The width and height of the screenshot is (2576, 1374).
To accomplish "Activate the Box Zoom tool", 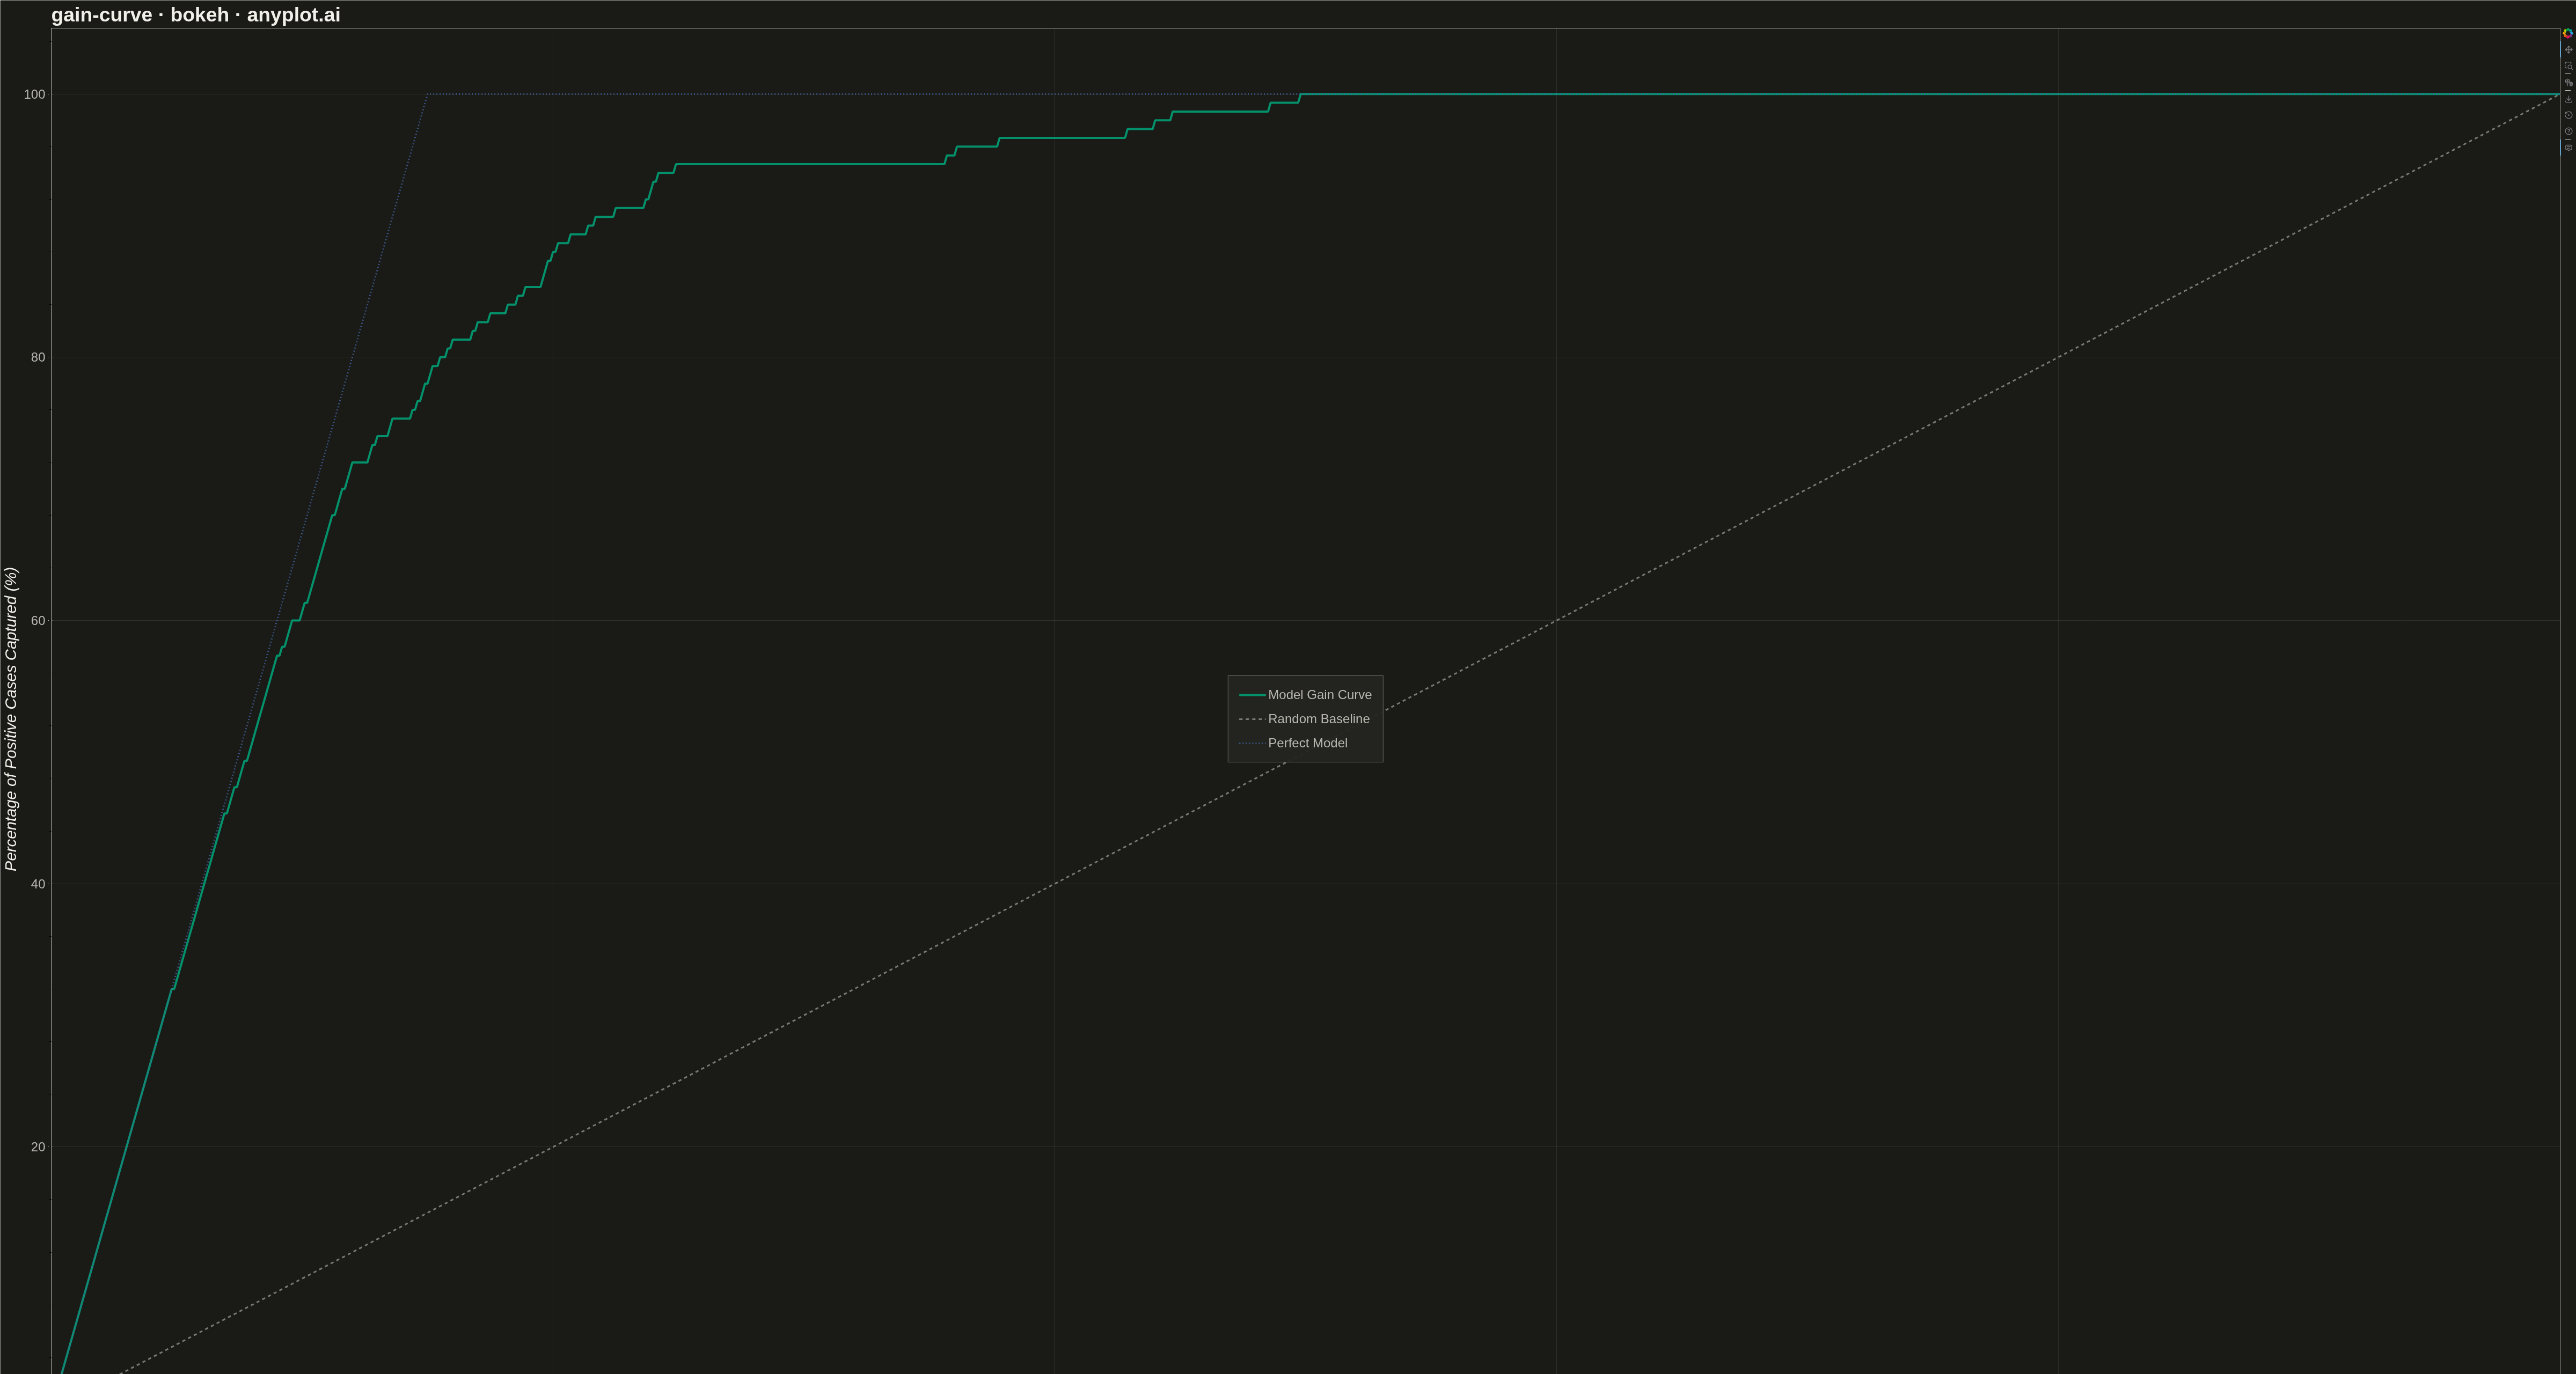I will pos(2568,66).
